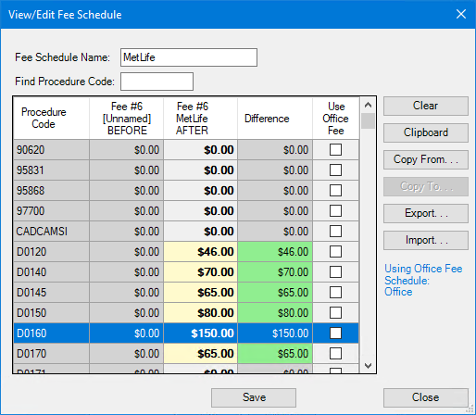Click the Difference column header
Screen dimensions: 476x415
click(275, 119)
